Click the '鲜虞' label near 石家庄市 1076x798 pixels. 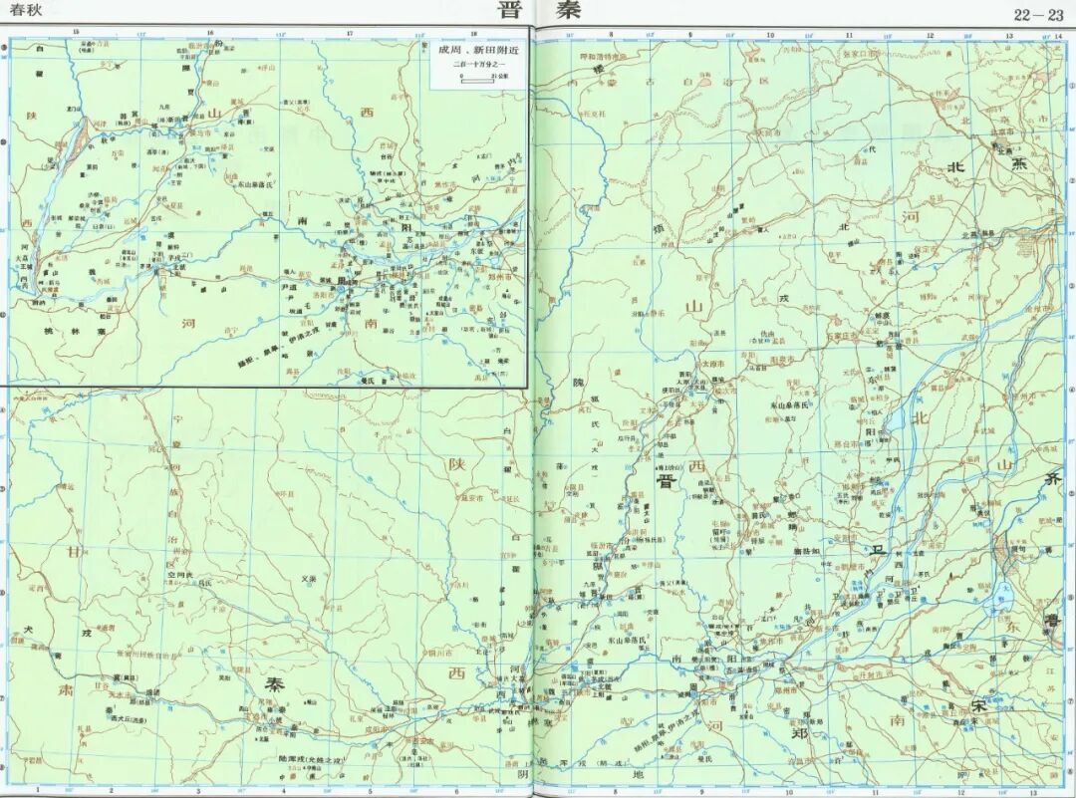(x=883, y=317)
